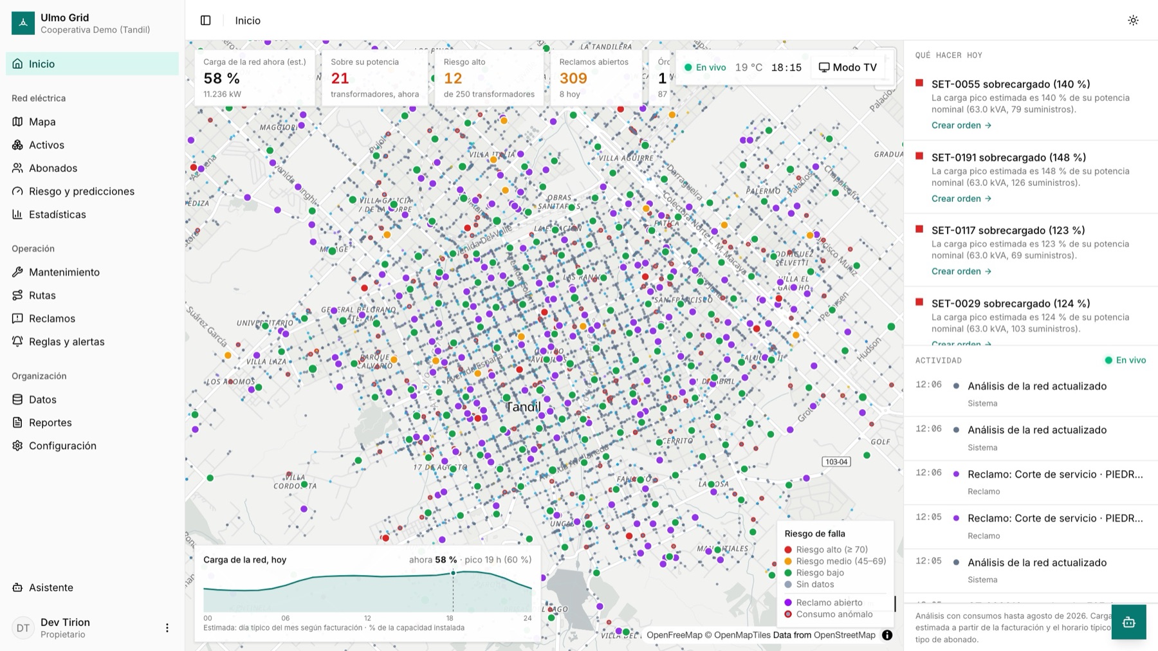Click the Reglas y alertas bell icon
1158x651 pixels.
(x=17, y=342)
